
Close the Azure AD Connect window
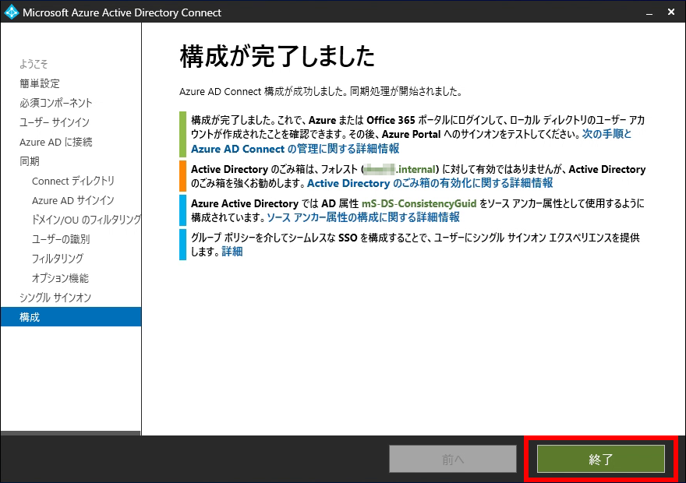click(671, 12)
